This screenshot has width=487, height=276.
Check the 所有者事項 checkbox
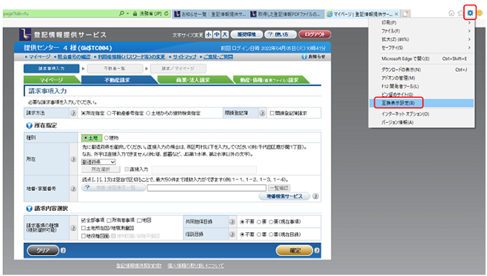point(109,220)
